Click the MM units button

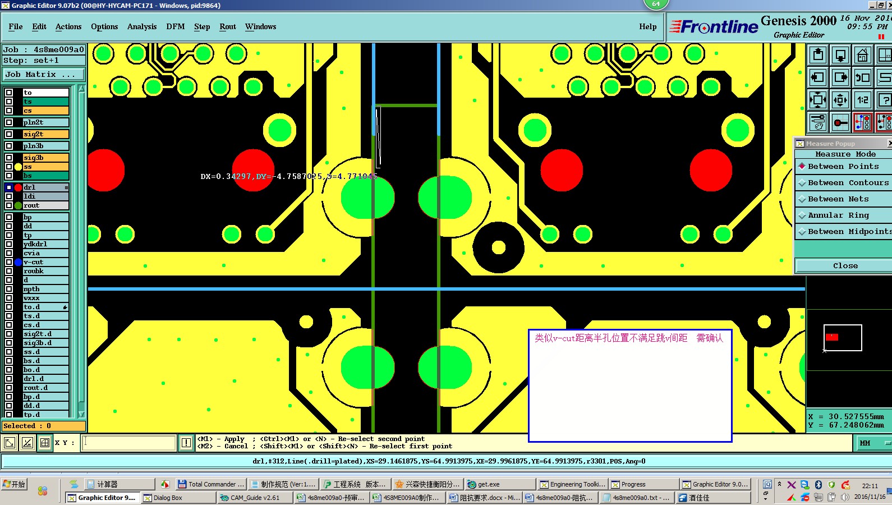coord(872,443)
